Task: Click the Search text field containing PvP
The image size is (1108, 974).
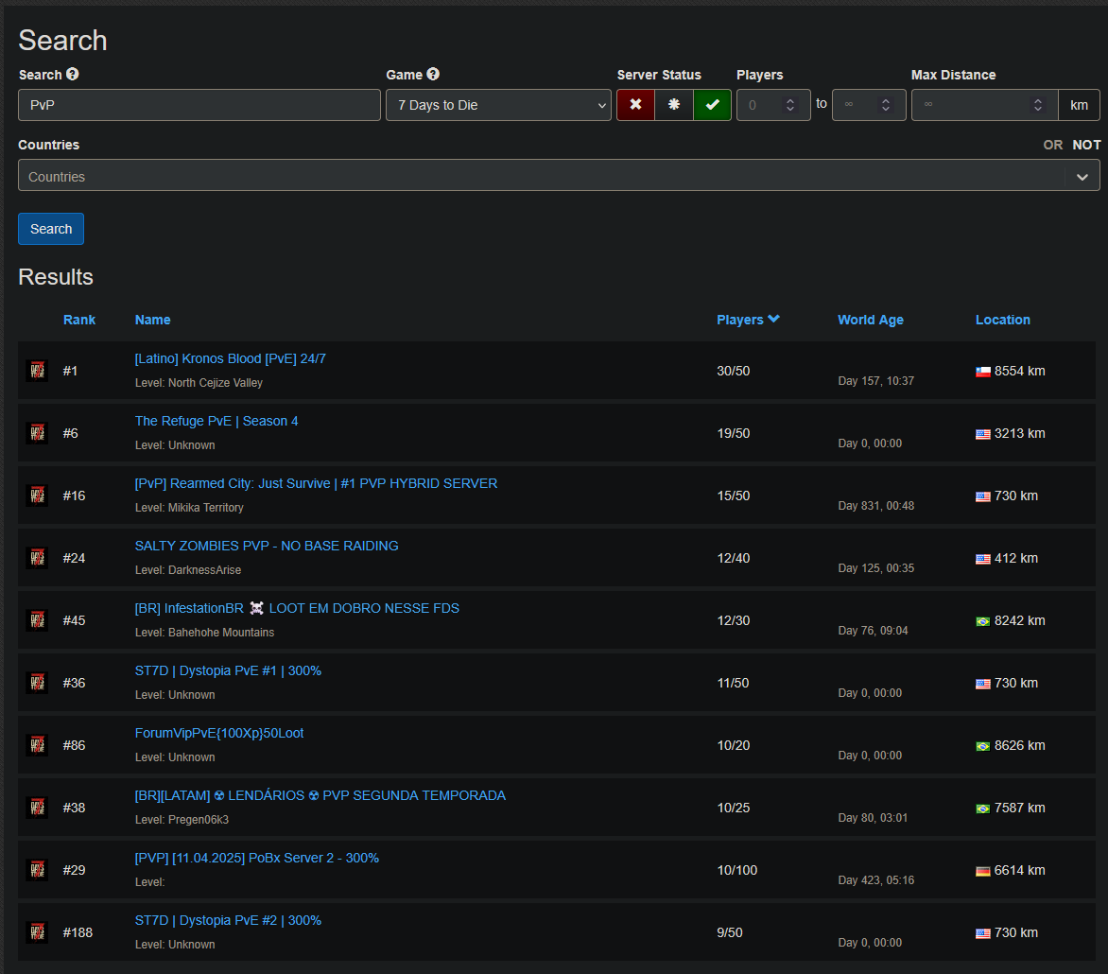Action: coord(199,105)
